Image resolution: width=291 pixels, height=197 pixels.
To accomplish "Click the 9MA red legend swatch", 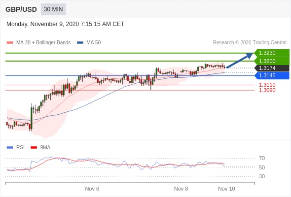I will point(34,148).
